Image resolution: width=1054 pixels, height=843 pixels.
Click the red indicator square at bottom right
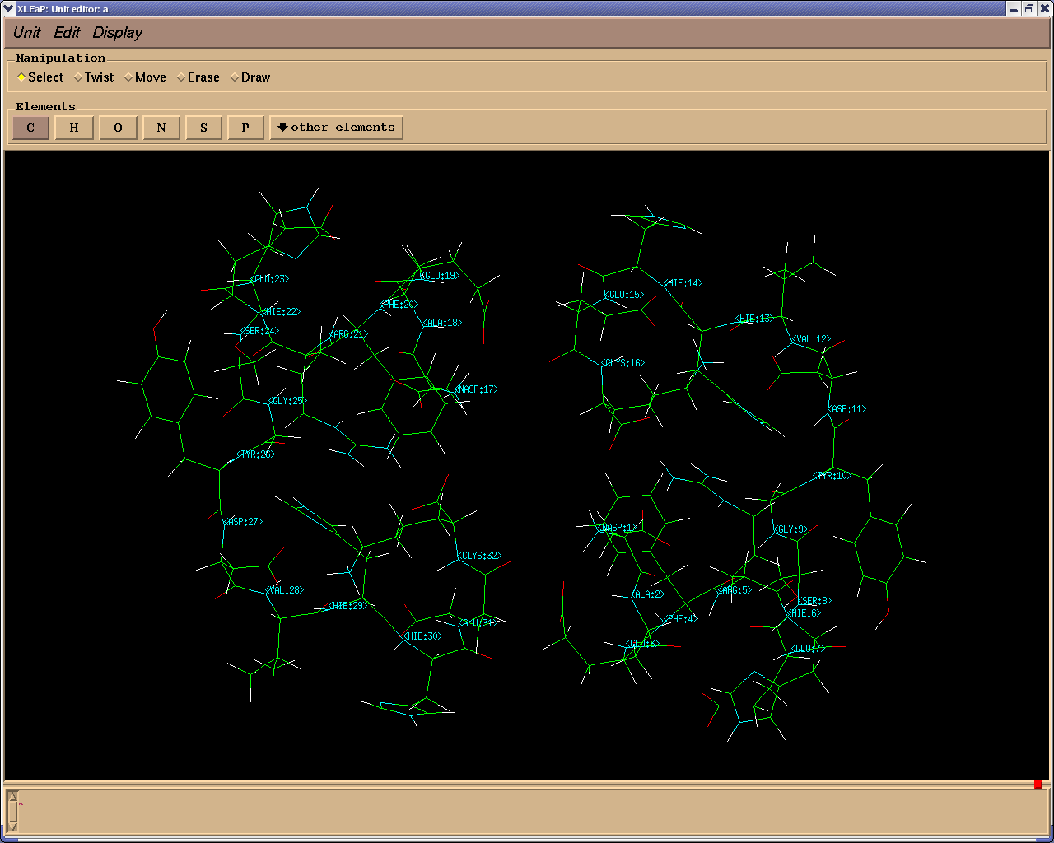tap(1038, 784)
